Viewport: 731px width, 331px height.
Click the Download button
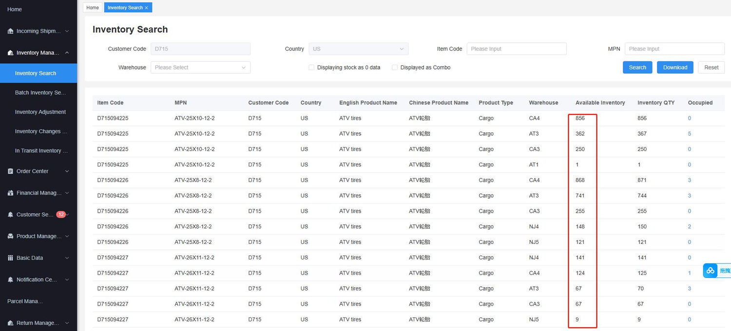tap(675, 68)
